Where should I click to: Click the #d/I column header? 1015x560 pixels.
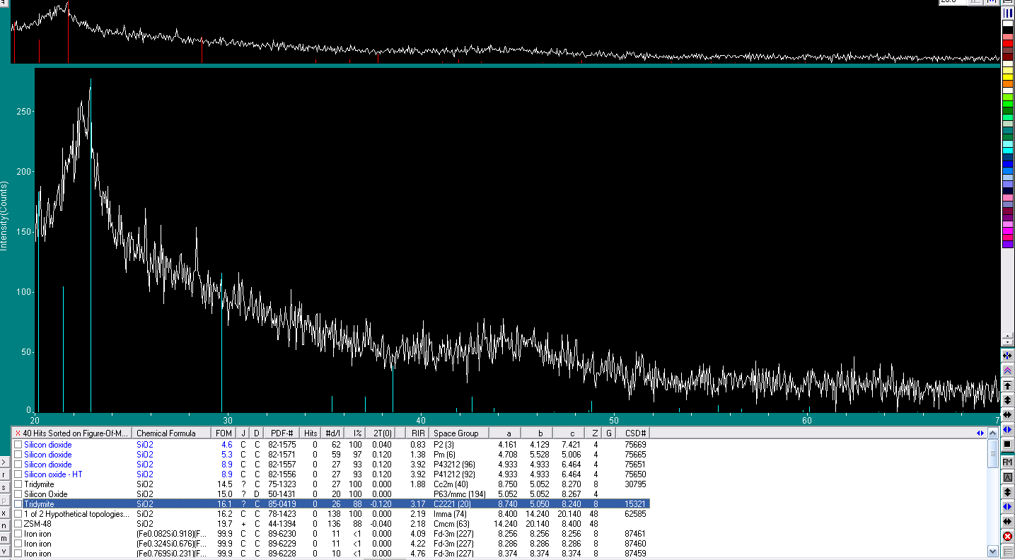click(x=332, y=433)
